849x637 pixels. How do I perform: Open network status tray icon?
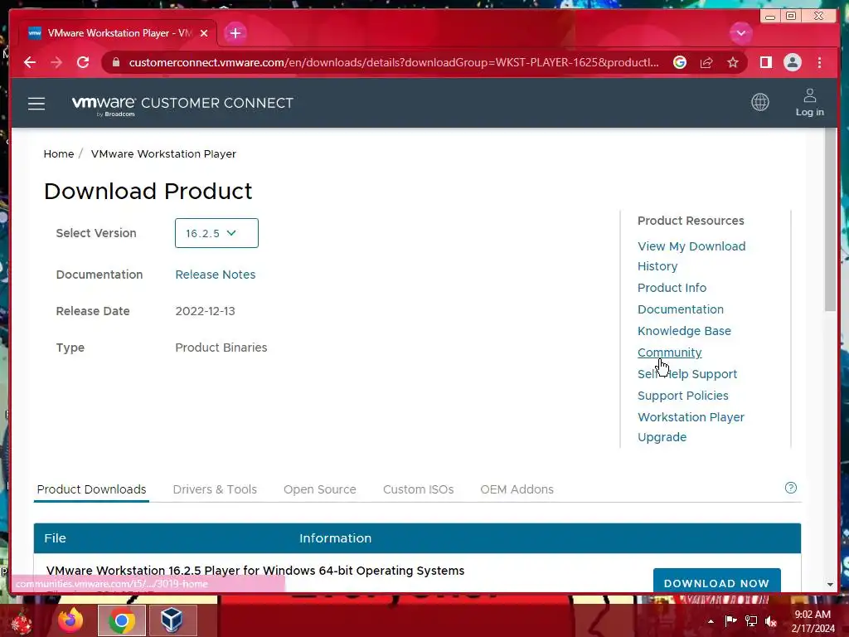click(x=751, y=620)
